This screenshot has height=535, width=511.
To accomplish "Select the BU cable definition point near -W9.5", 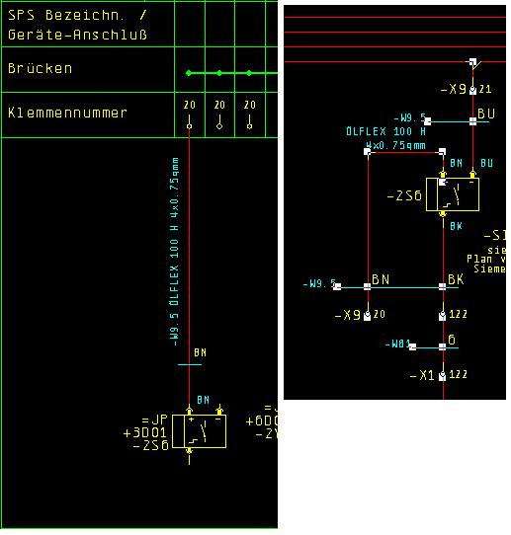I will point(472,121).
